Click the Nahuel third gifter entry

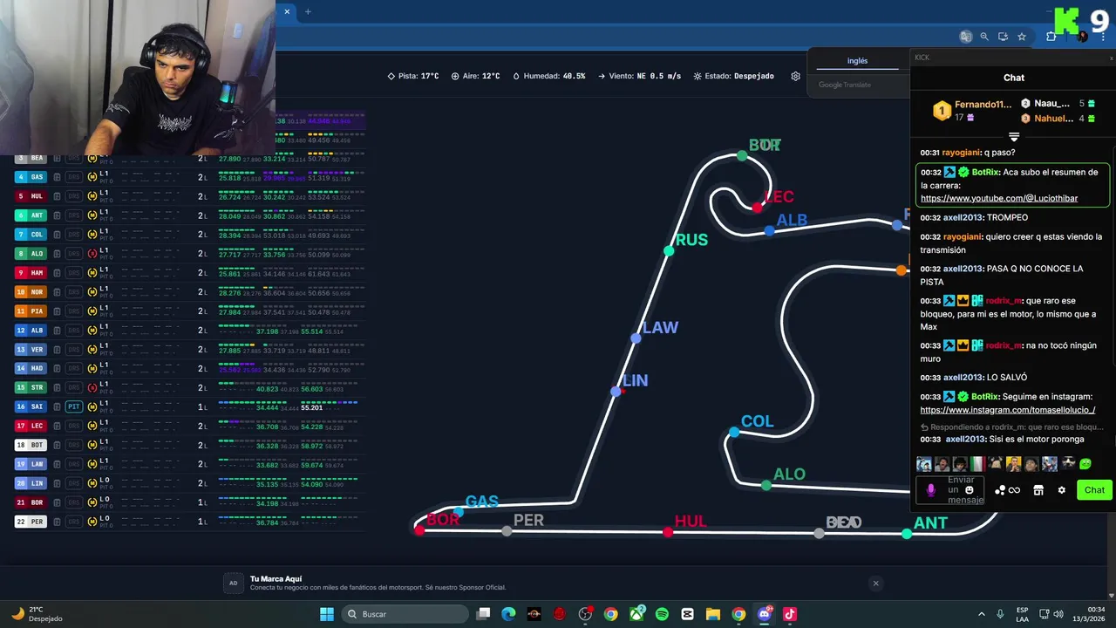[1057, 118]
